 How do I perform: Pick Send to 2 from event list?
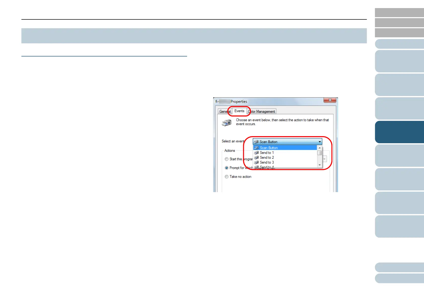[x=285, y=157]
